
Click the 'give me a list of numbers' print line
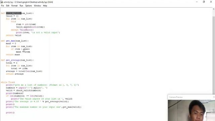(42, 85)
